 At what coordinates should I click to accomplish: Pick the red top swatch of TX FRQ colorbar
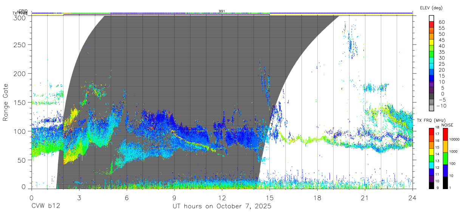432,131
